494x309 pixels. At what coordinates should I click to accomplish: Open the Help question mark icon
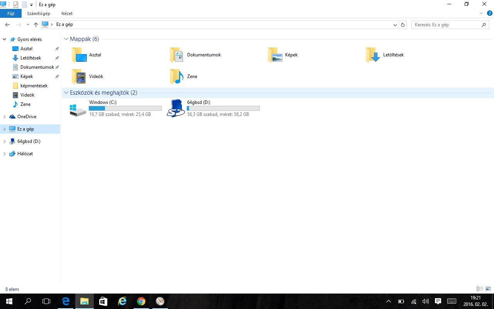[489, 13]
